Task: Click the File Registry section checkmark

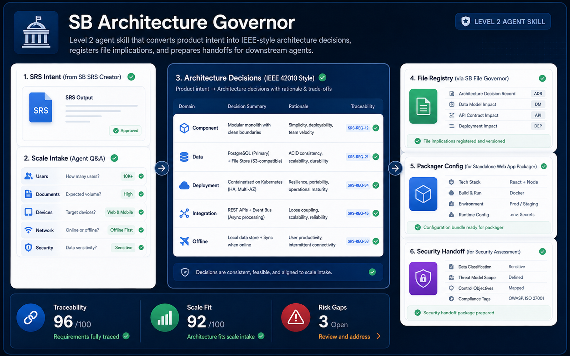Action: pos(542,78)
